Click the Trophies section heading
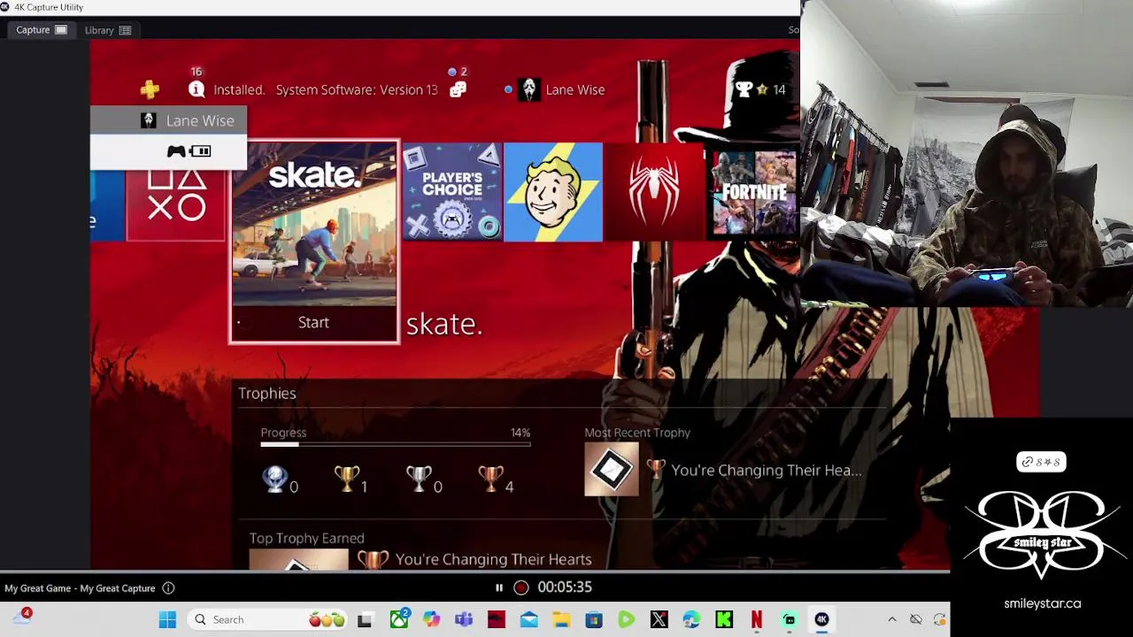 [267, 393]
